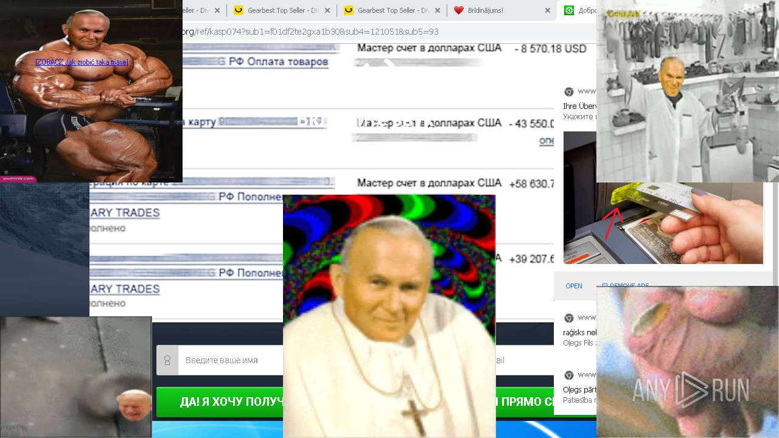Switch to the Brīdinājums! tab
779x438 pixels.
(x=503, y=10)
